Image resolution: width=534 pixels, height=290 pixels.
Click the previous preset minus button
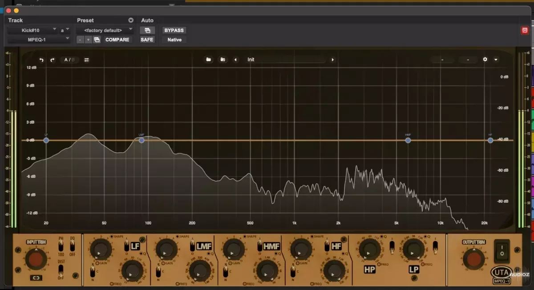click(x=80, y=40)
